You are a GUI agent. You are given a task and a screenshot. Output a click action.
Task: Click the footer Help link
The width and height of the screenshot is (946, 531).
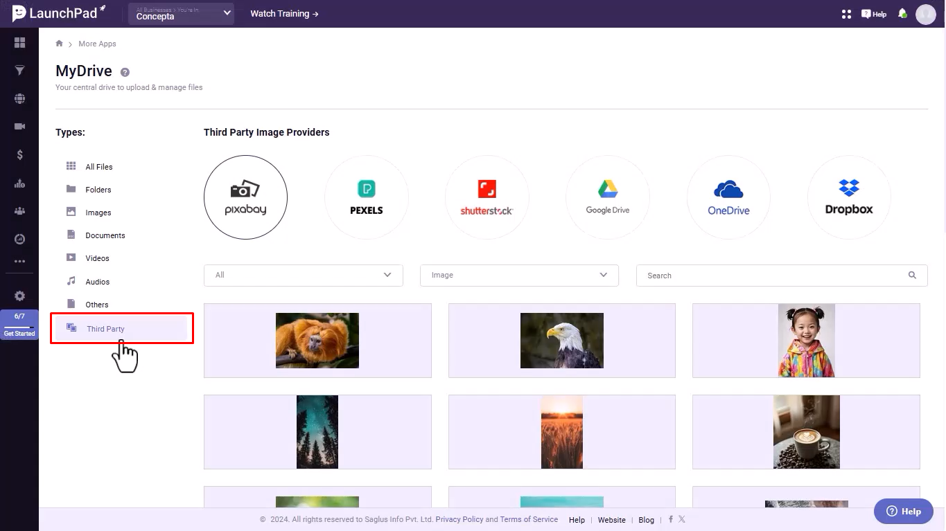(577, 520)
